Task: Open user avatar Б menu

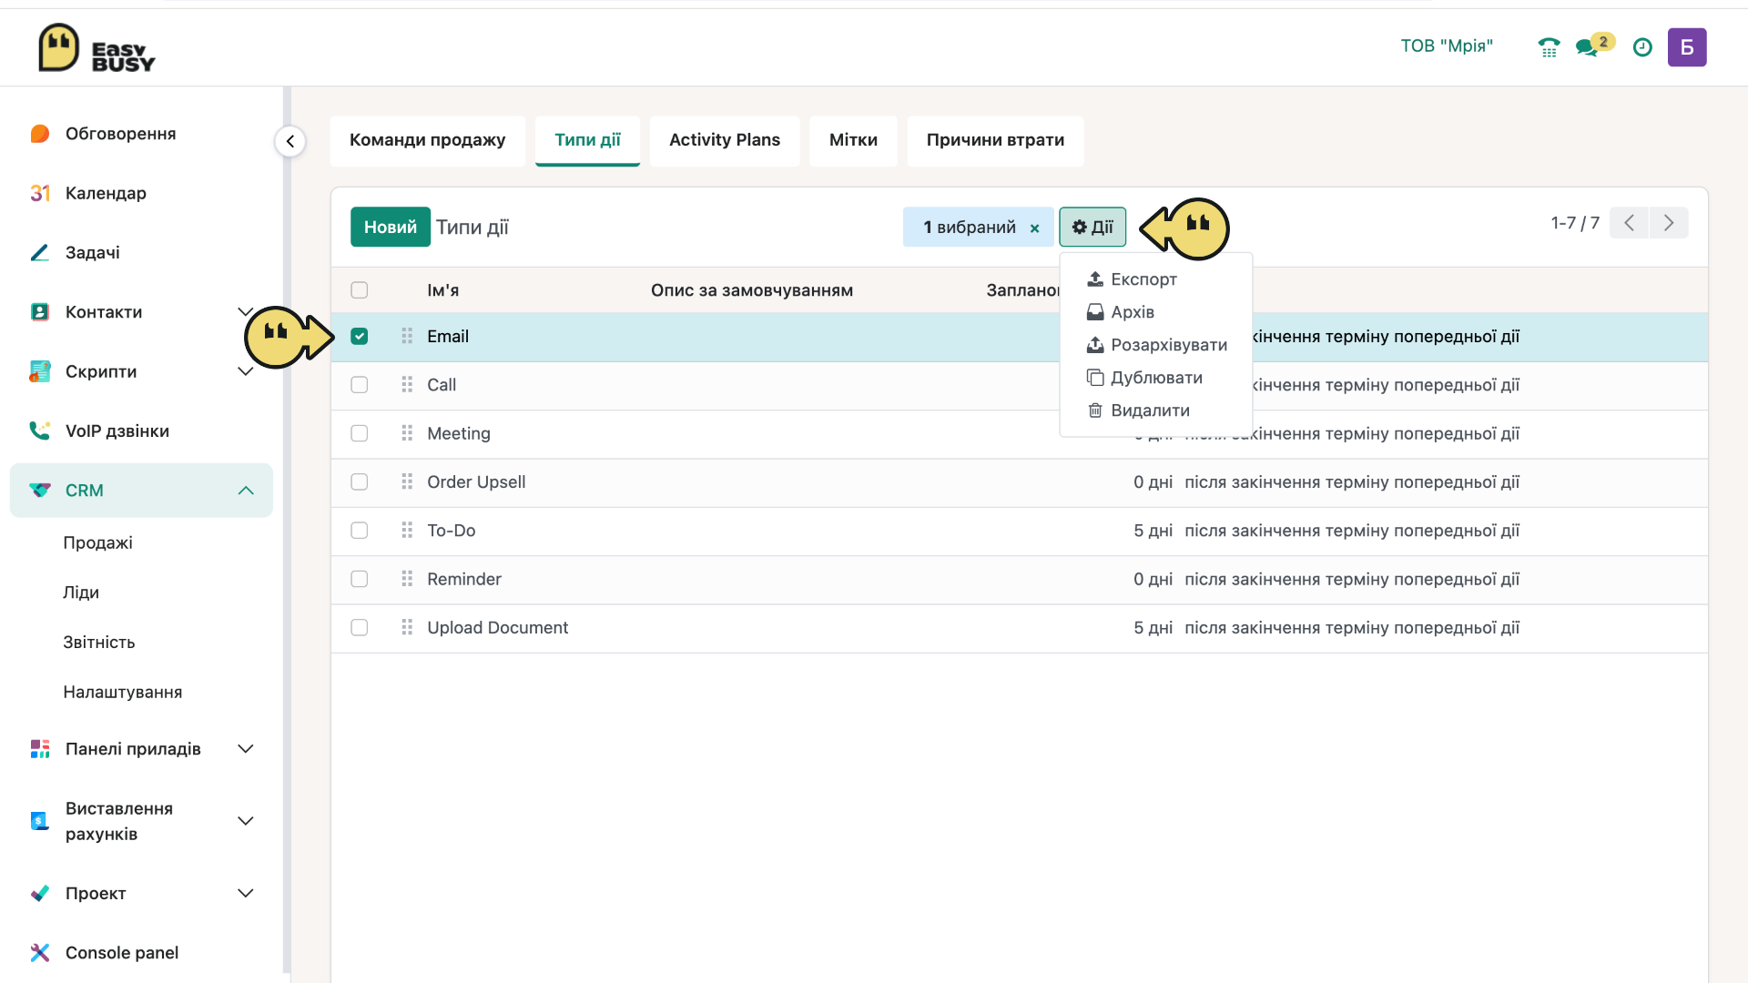Action: pyautogui.click(x=1687, y=47)
